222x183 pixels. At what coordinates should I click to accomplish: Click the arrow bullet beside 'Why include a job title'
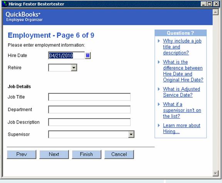point(159,41)
